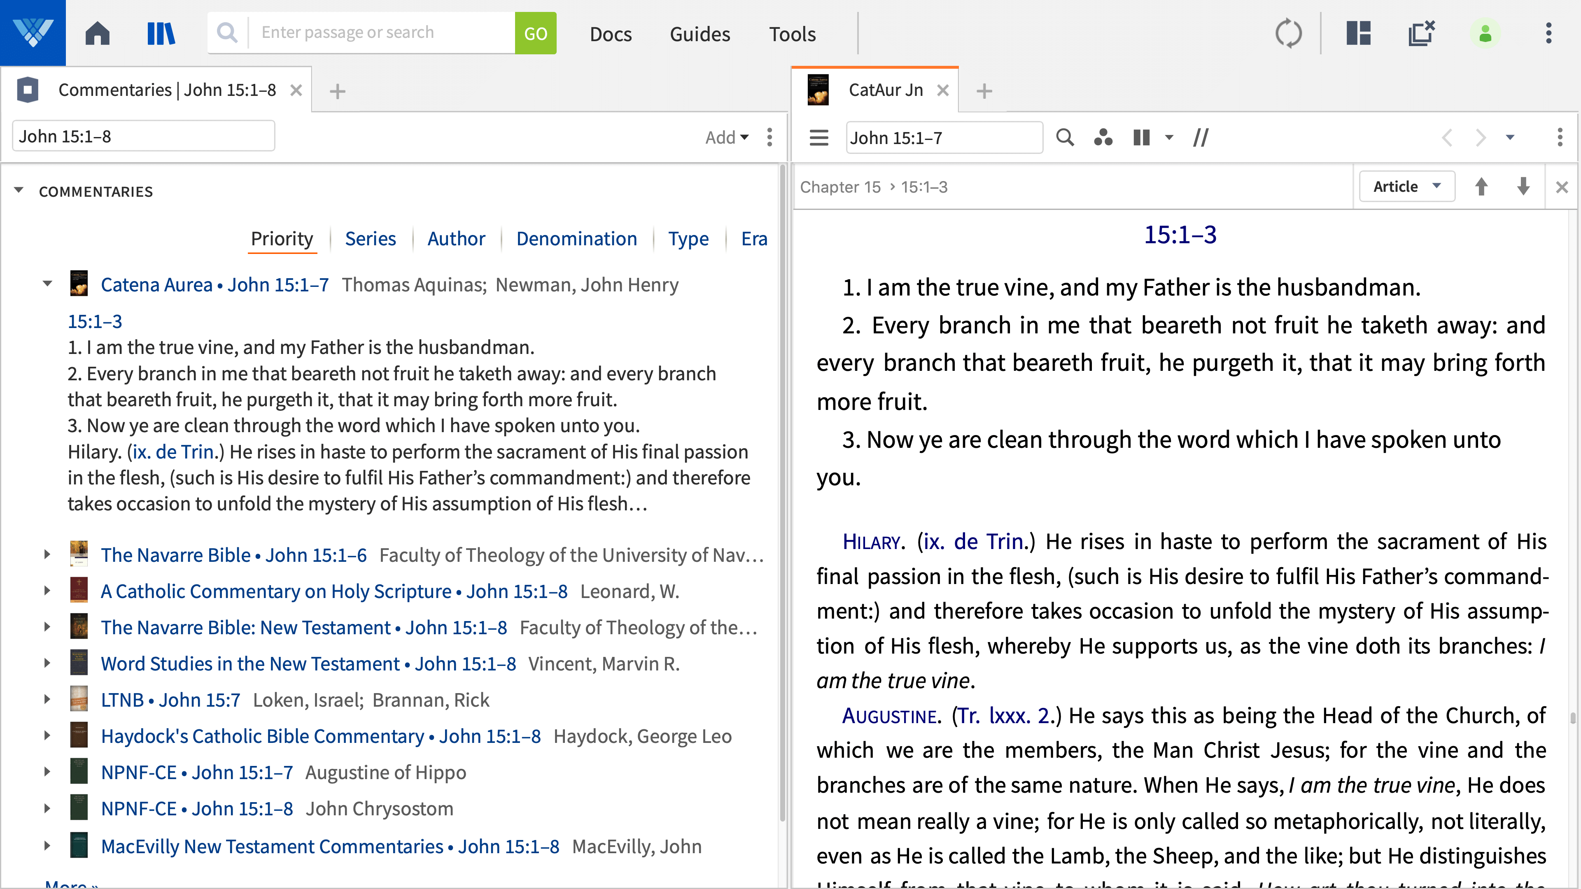Expand the LTNB John 15:7 entry
Image resolution: width=1581 pixels, height=889 pixels.
click(x=47, y=699)
